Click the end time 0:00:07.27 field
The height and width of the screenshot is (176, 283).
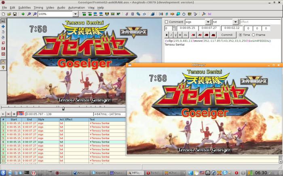pos(209,28)
